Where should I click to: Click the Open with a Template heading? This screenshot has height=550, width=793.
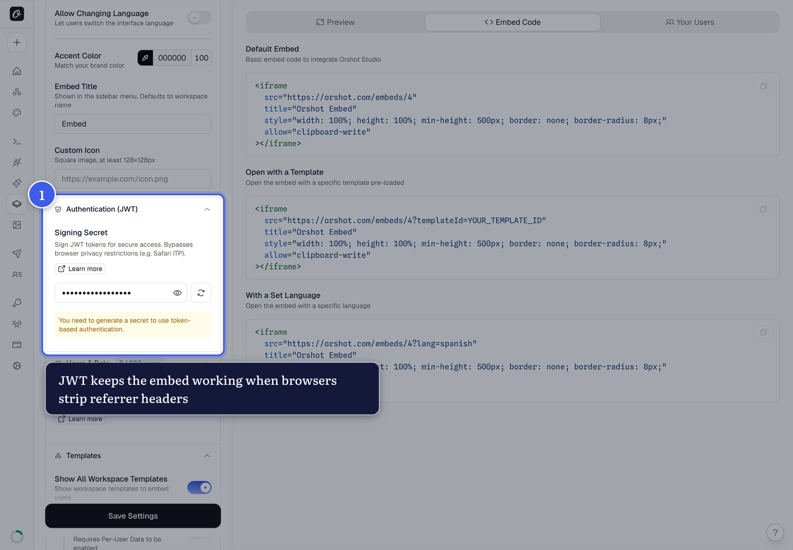[x=284, y=172]
